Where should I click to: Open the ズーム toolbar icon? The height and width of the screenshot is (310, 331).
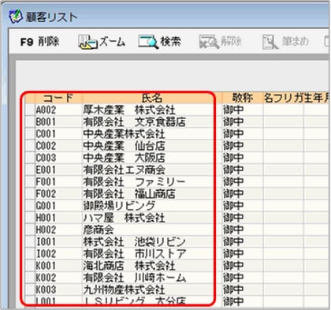point(88,42)
